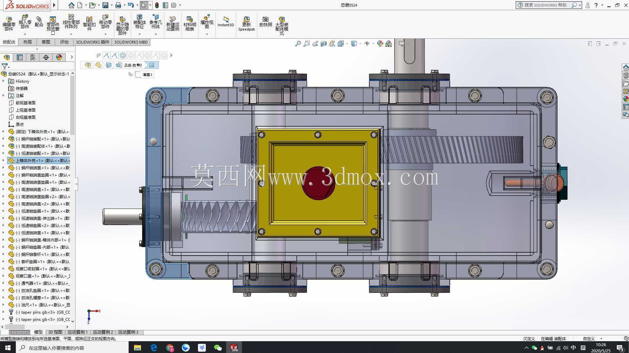Toggle Instant3D mode

tap(226, 22)
